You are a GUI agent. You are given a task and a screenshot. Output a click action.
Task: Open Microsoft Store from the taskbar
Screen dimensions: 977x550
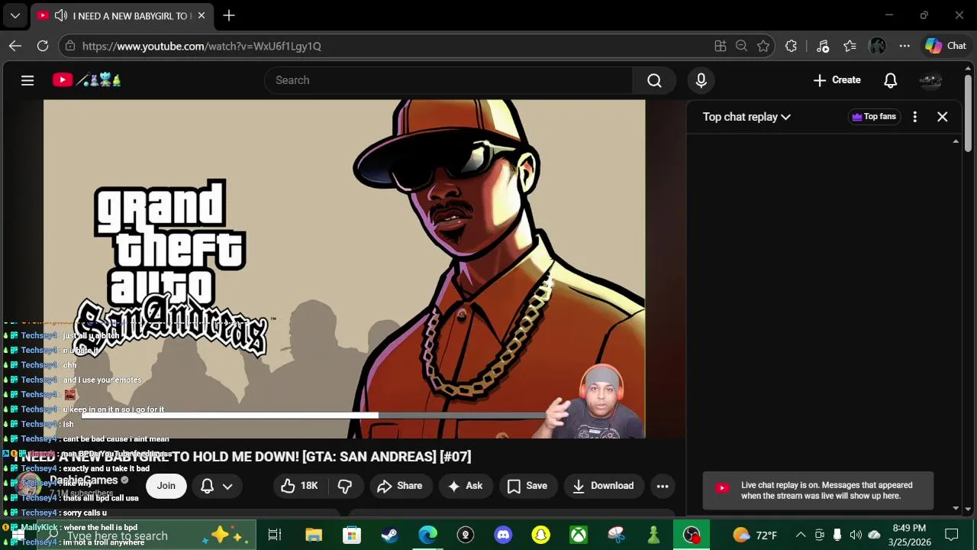(x=351, y=535)
